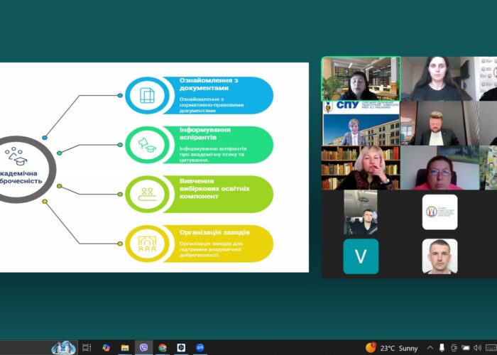Open the dark hexagon app in taskbar
The width and height of the screenshot is (497, 355).
(x=181, y=347)
